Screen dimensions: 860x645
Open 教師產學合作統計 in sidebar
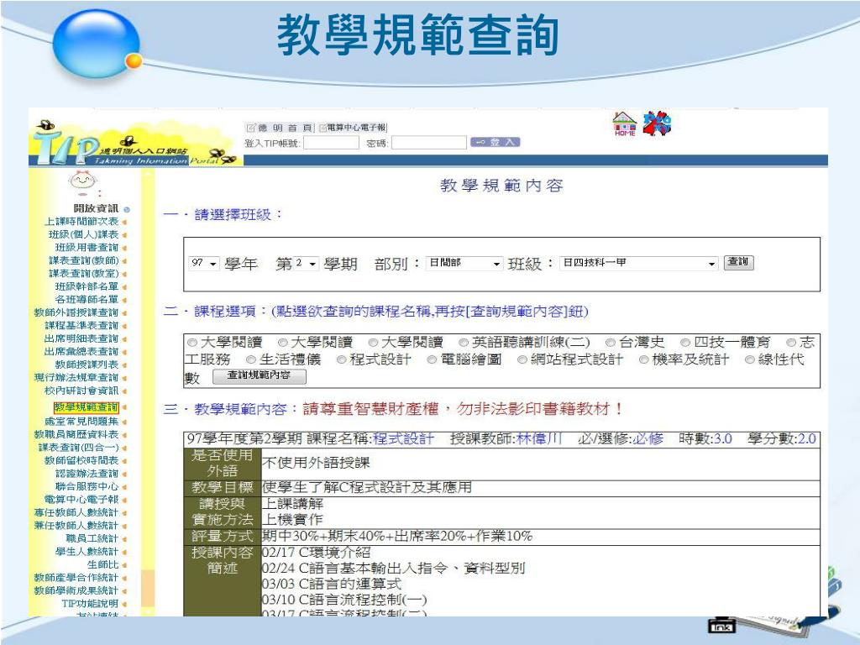(x=76, y=578)
